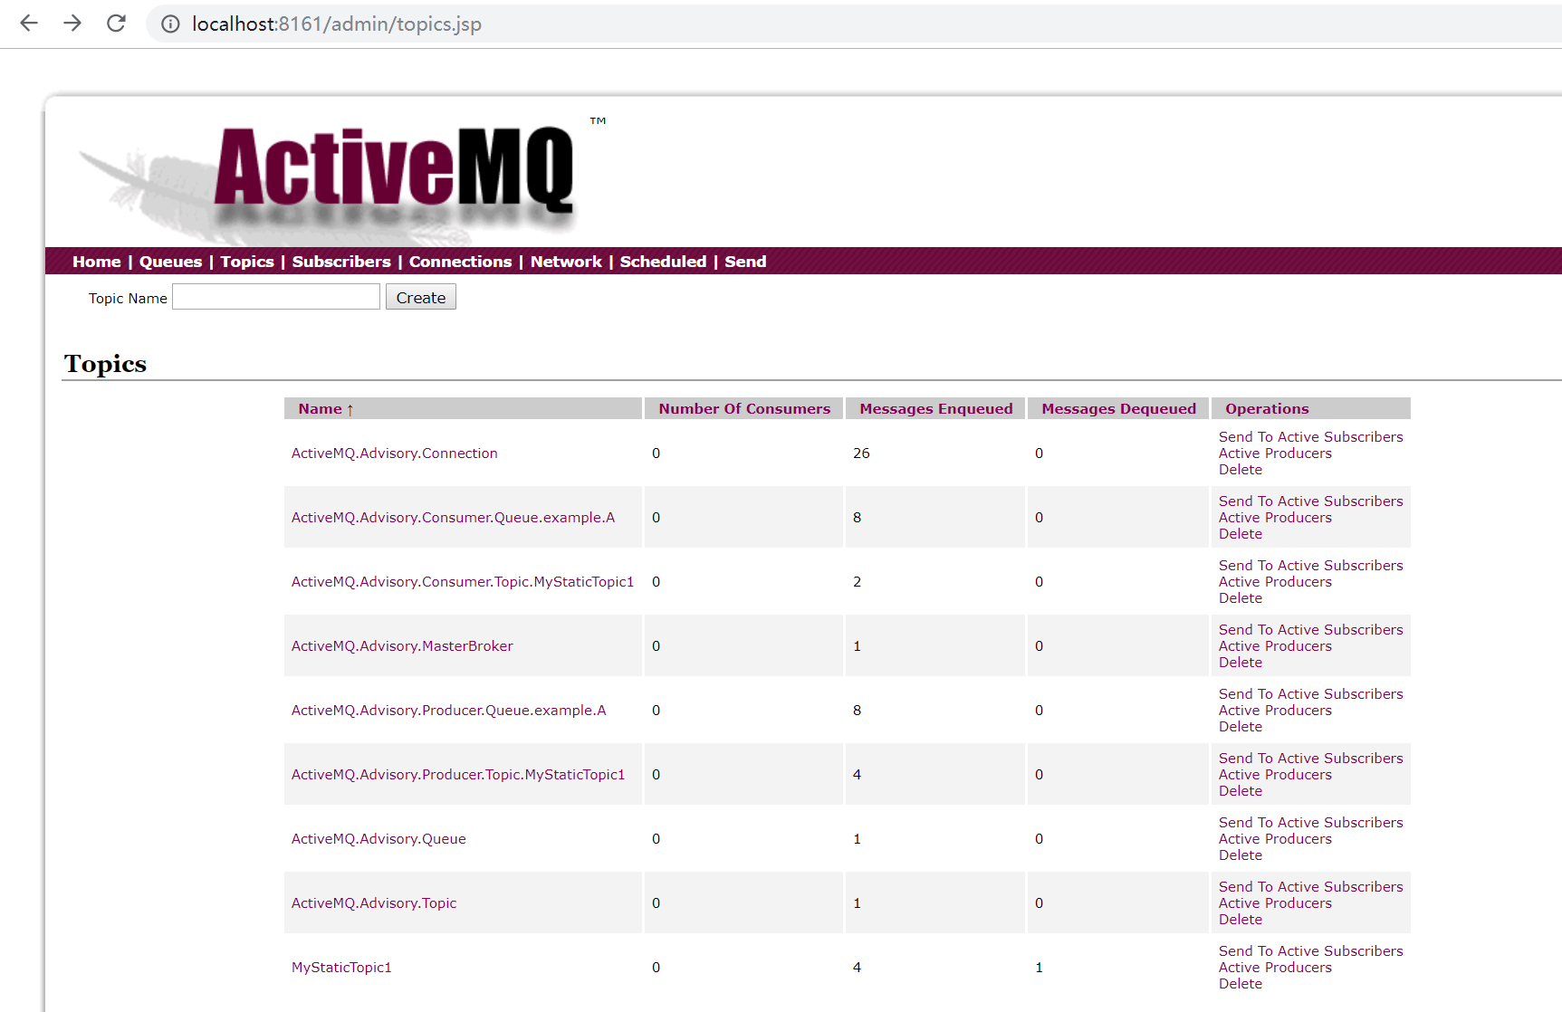Viewport: 1562px width, 1012px height.
Task: Open the ActiveMQ.Advisory.Queue topic
Action: coord(379,839)
